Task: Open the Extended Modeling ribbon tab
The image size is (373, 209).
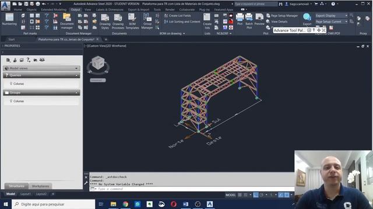Action: [x=54, y=10]
